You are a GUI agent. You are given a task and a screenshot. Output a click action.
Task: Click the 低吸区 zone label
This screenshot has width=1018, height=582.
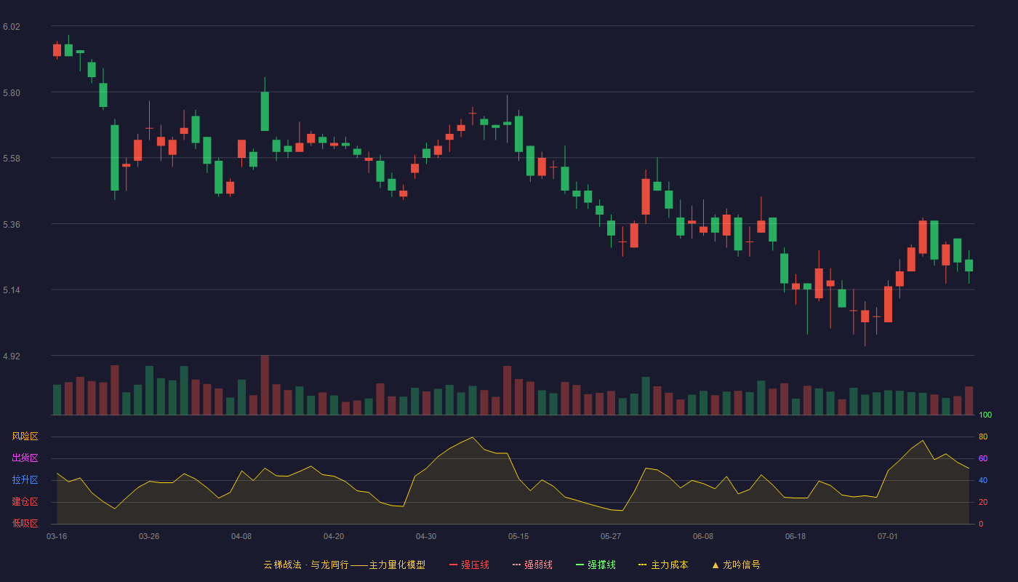tap(25, 523)
